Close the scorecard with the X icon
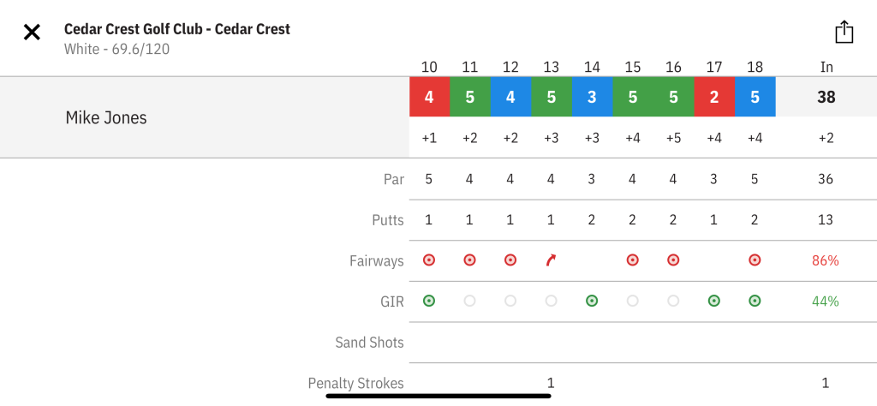 point(32,33)
